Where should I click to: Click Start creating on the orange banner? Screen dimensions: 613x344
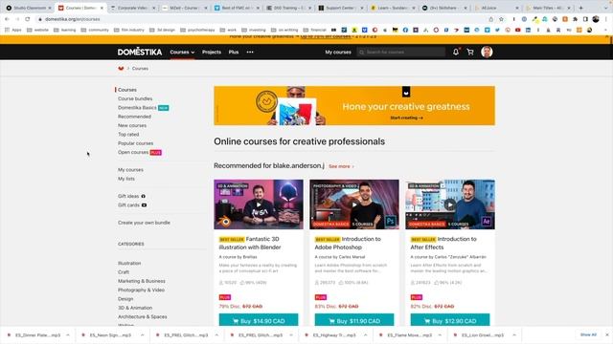pyautogui.click(x=406, y=118)
